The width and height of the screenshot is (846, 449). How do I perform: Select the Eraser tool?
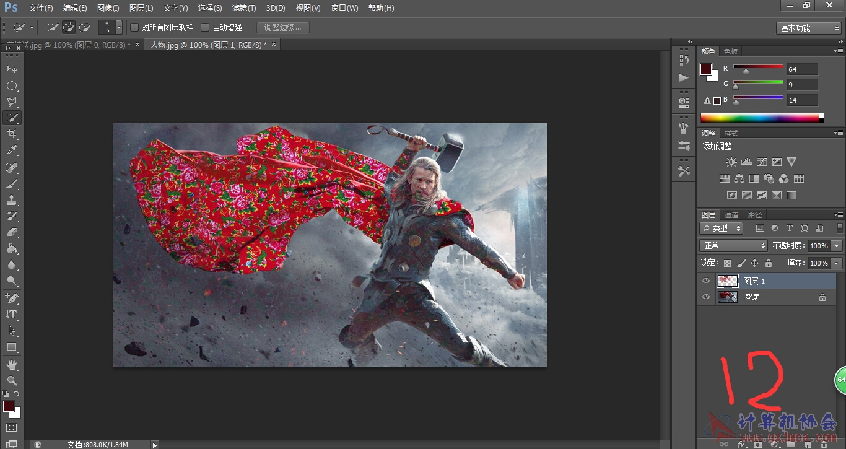(x=12, y=233)
